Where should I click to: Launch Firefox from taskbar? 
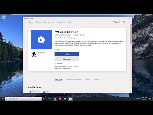pos(60,99)
